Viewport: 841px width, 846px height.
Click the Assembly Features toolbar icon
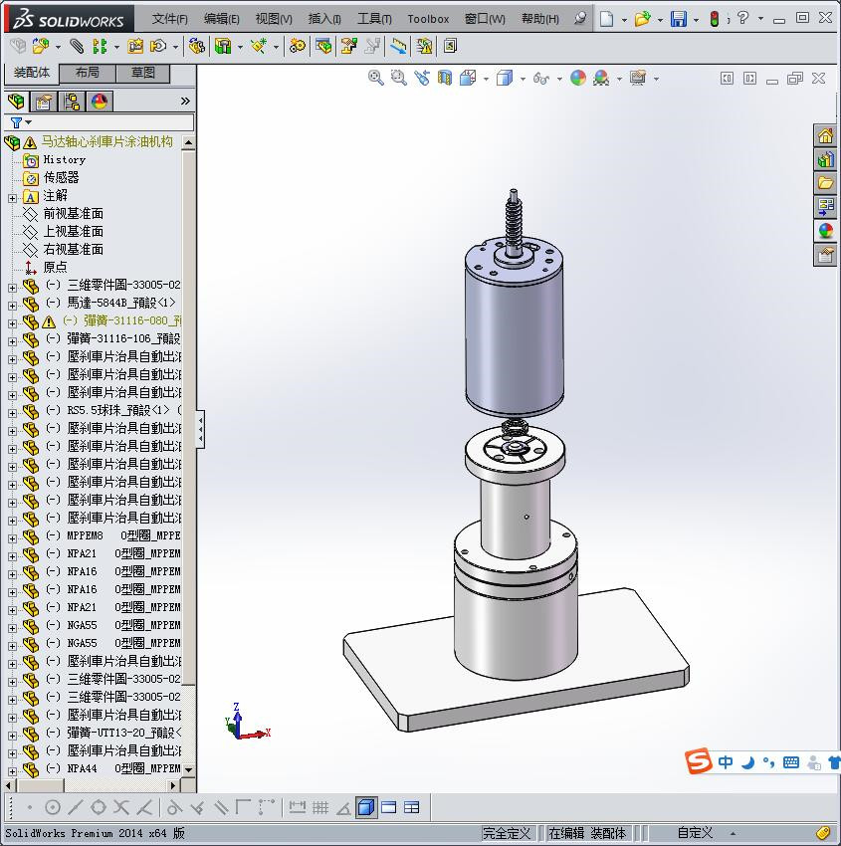pos(223,47)
